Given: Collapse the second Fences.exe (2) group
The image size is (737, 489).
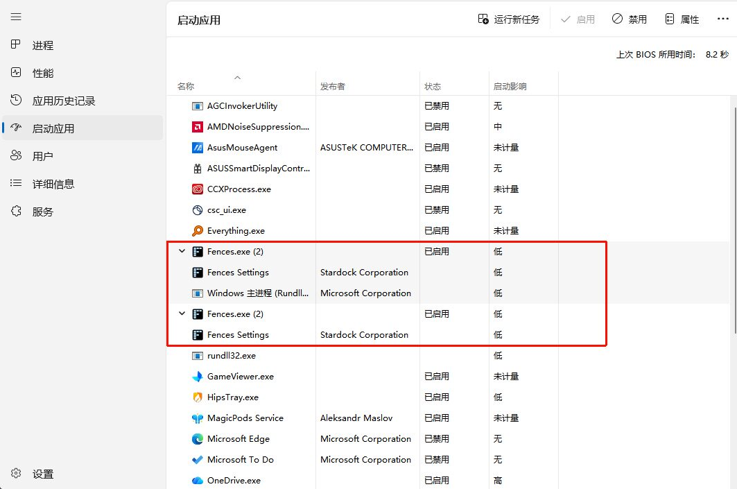Looking at the screenshot, I should [x=182, y=314].
